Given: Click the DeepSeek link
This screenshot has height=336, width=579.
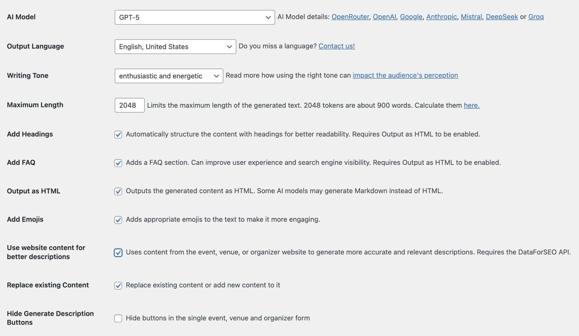Looking at the screenshot, I should tap(501, 17).
